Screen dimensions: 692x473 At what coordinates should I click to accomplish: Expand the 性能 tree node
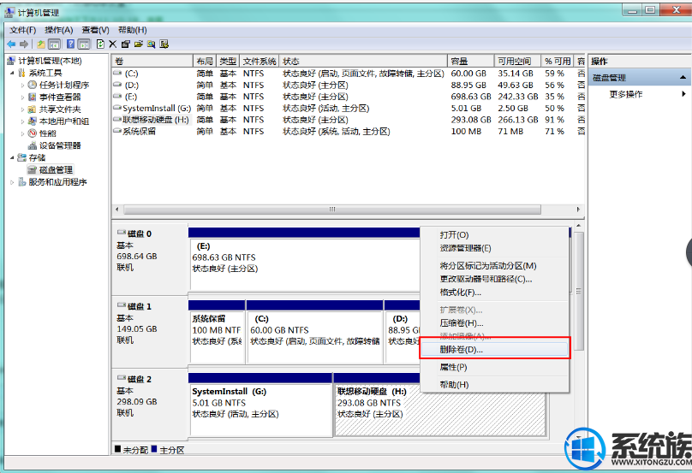pos(22,133)
